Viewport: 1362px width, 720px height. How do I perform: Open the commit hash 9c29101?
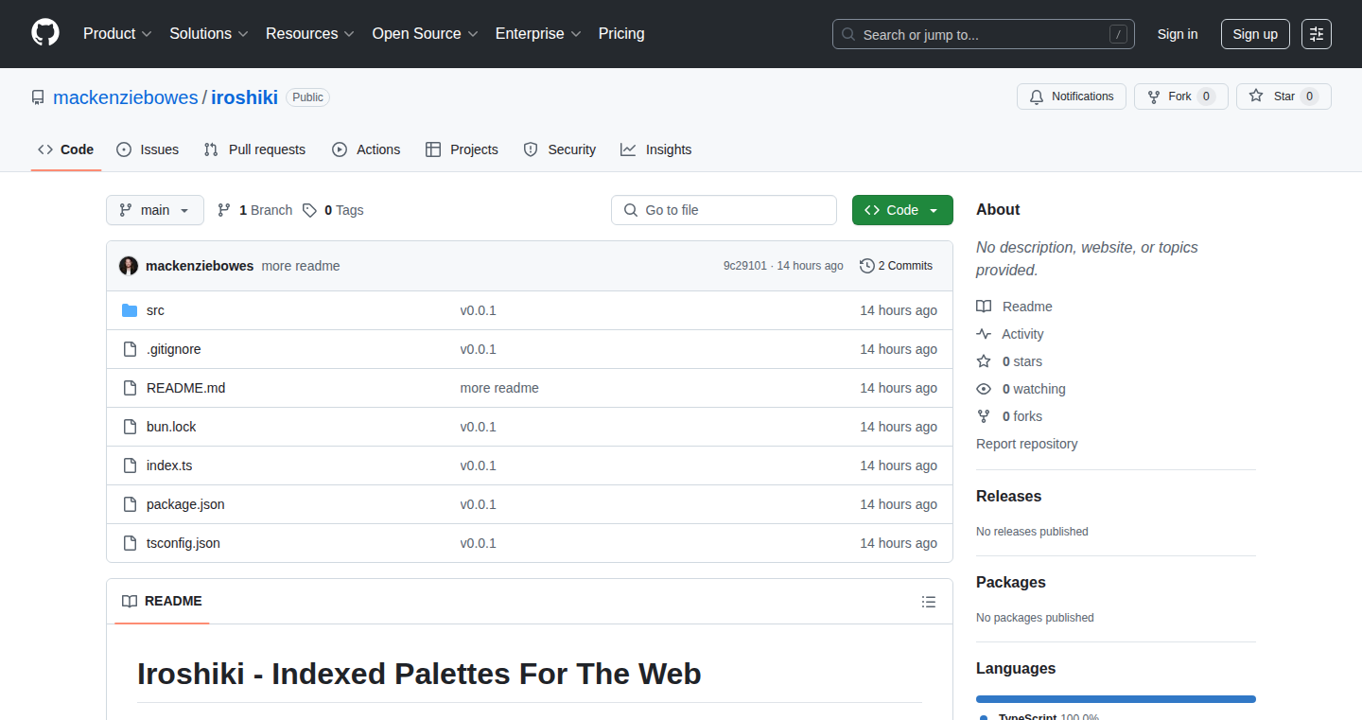coord(745,266)
